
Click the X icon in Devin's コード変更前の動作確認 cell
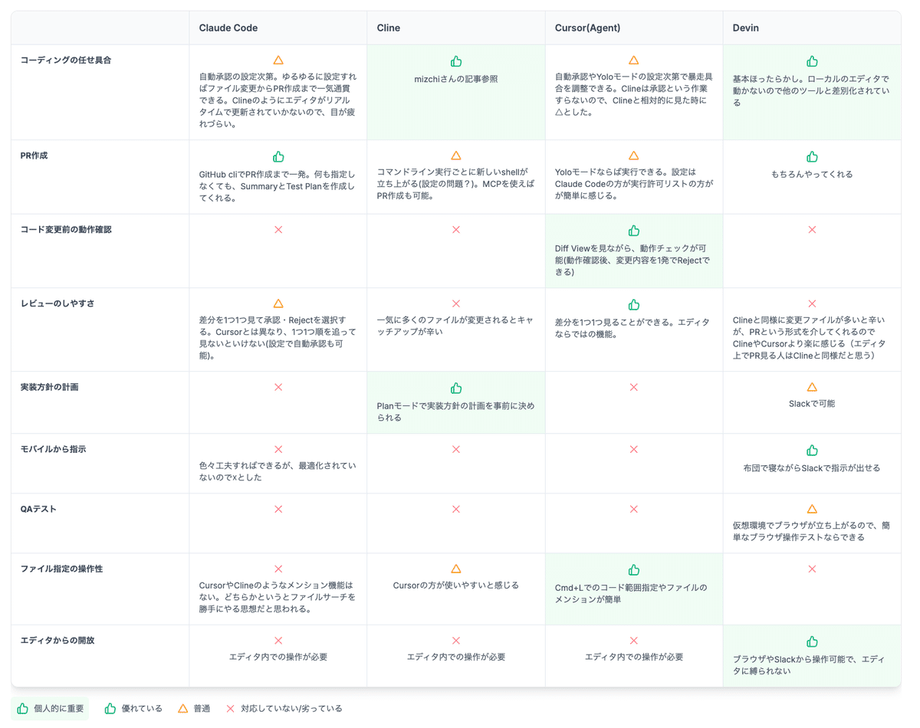pyautogui.click(x=811, y=230)
